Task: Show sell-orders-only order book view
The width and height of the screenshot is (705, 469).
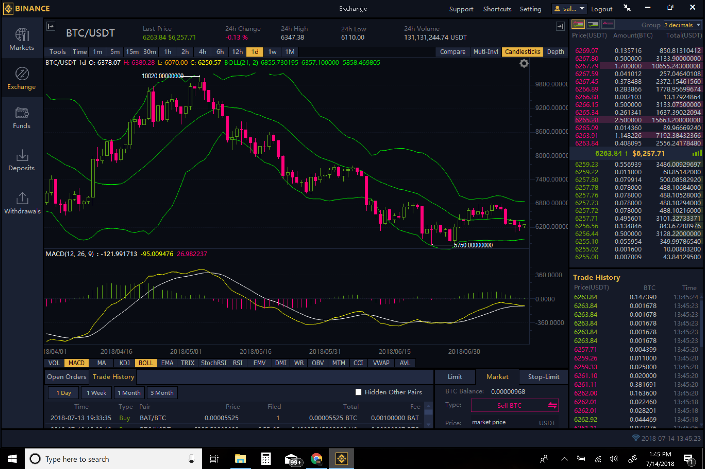Action: coord(608,24)
